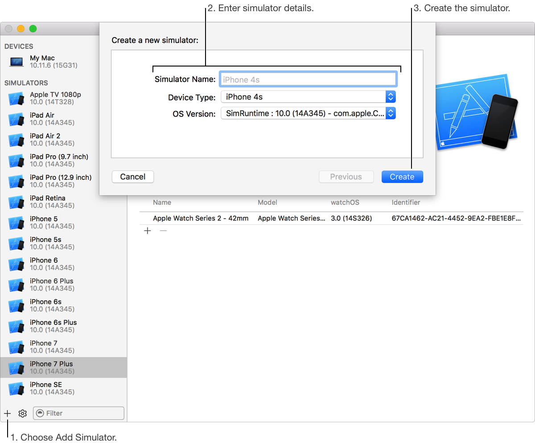Click the Name column header
The height and width of the screenshot is (445, 535).
[162, 202]
